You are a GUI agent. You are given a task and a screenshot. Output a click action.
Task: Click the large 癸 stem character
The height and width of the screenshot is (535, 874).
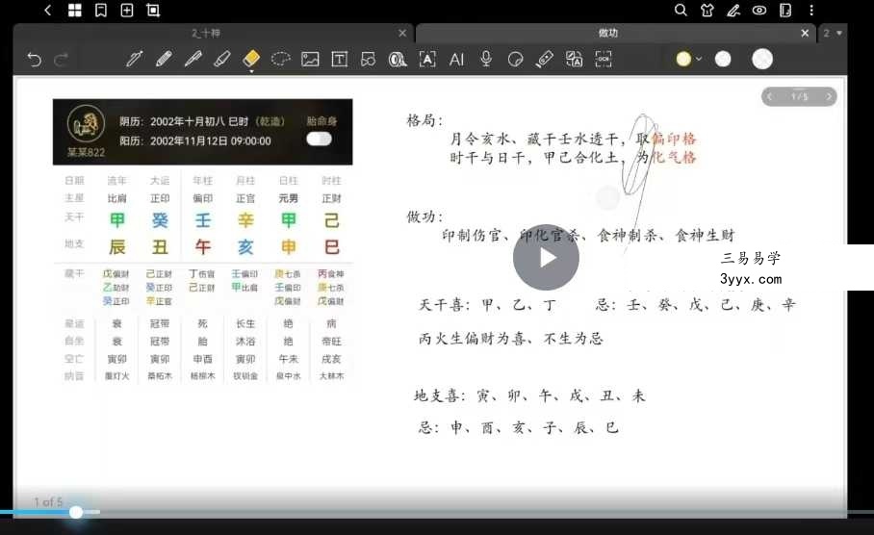(160, 220)
